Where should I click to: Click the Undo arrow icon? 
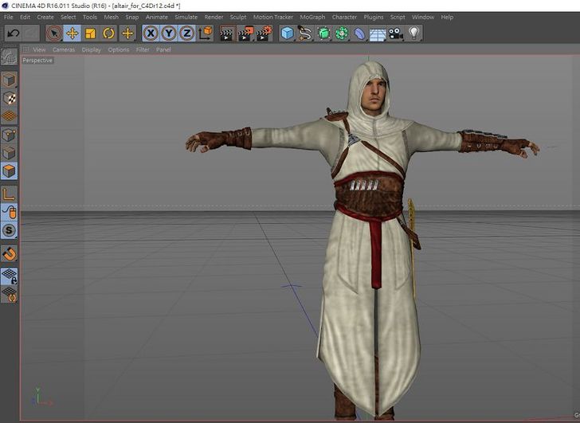[x=14, y=33]
